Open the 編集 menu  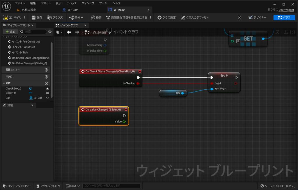click(33, 3)
